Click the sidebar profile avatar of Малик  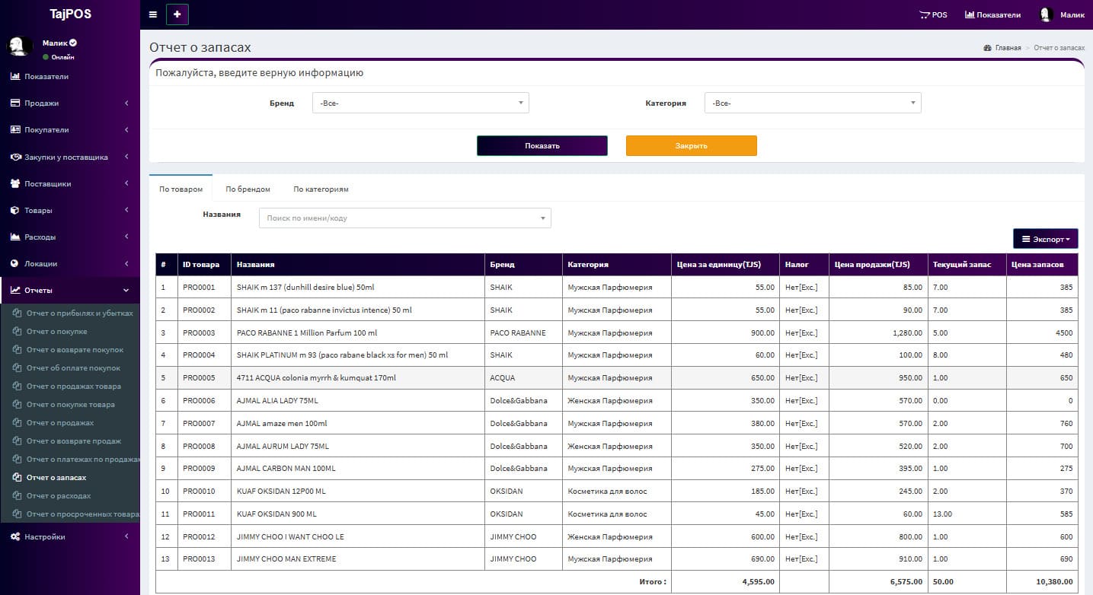[x=20, y=46]
